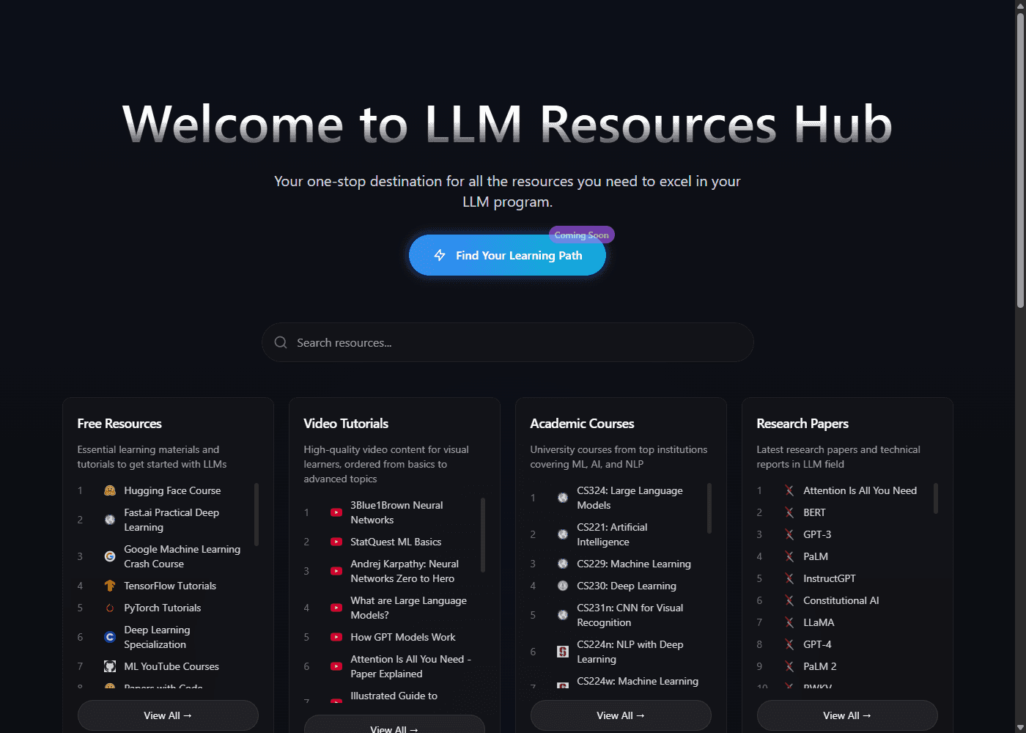This screenshot has height=733, width=1026.
Task: Click the icon beside CS230: Deep Learning
Action: point(563,586)
